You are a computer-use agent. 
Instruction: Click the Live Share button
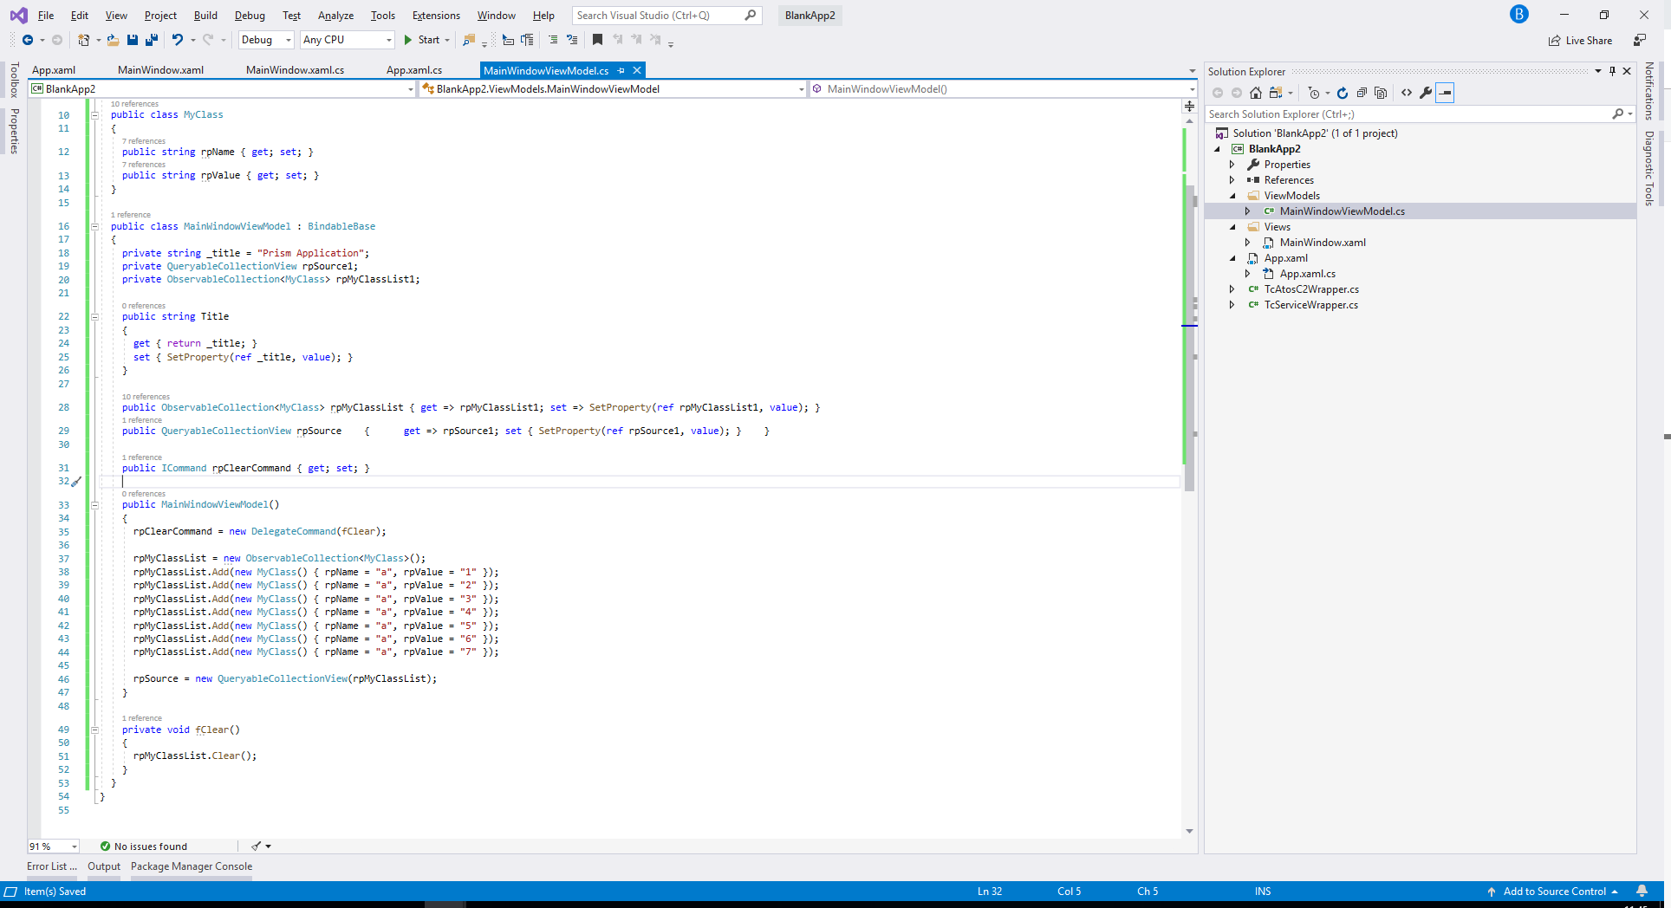1581,41
